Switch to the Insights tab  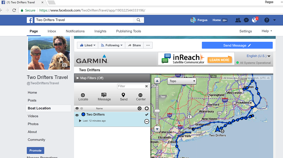coord(100,31)
